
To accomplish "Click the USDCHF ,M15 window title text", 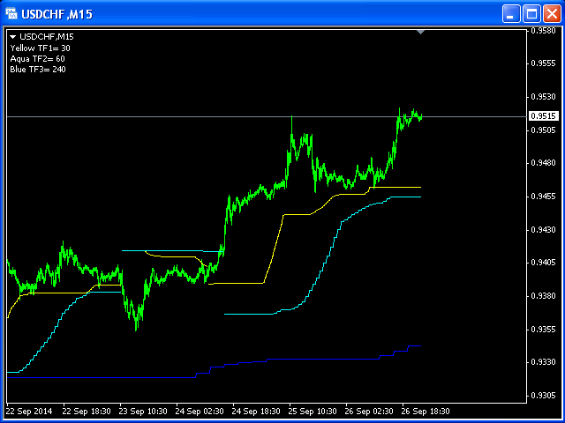I will [56, 14].
